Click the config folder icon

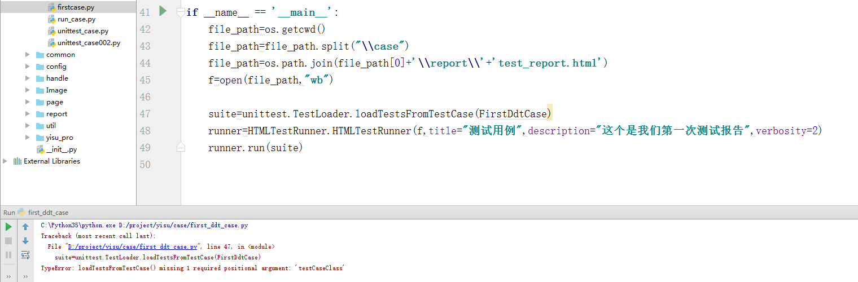[x=40, y=67]
